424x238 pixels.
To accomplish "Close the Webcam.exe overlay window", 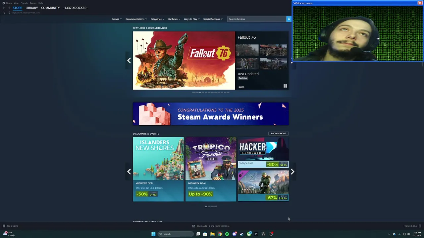I will click(x=420, y=3).
